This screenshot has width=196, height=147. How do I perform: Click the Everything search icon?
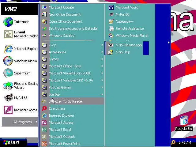click(x=44, y=108)
